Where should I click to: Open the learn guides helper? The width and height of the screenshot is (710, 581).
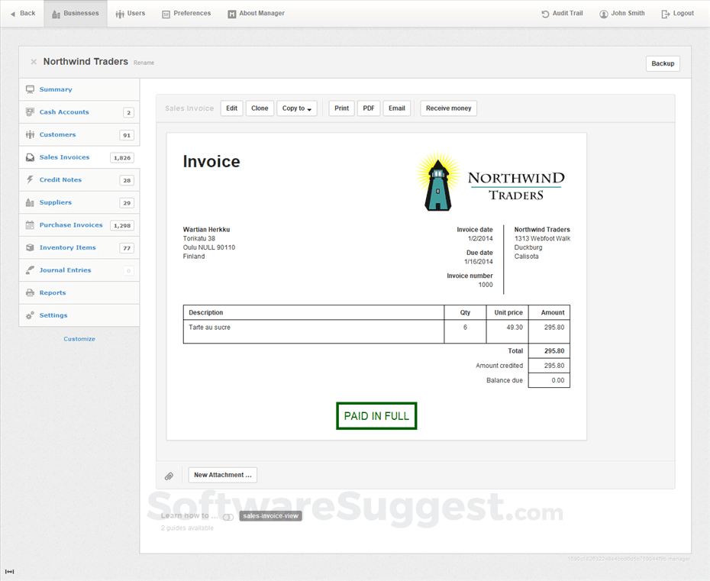click(228, 516)
